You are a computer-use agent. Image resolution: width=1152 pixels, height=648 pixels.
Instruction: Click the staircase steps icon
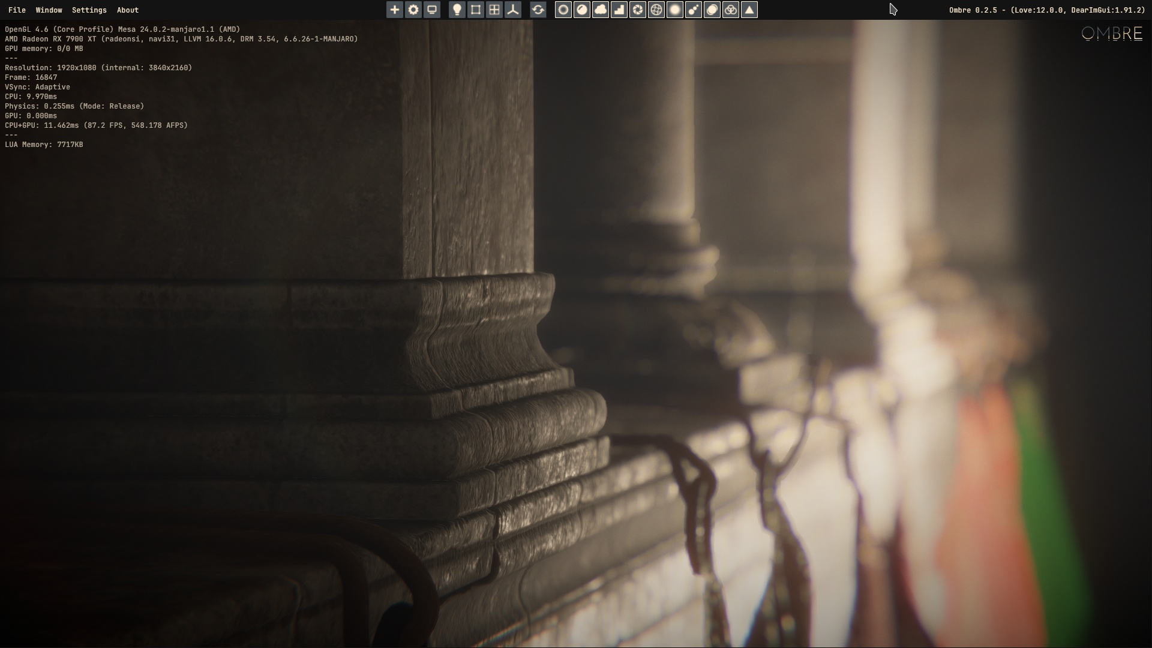coord(619,10)
